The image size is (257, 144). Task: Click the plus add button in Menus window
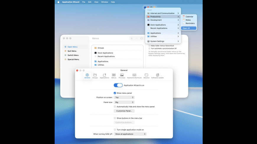(132, 38)
